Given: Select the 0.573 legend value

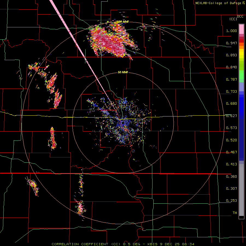Looking at the screenshot, I should (232, 128).
